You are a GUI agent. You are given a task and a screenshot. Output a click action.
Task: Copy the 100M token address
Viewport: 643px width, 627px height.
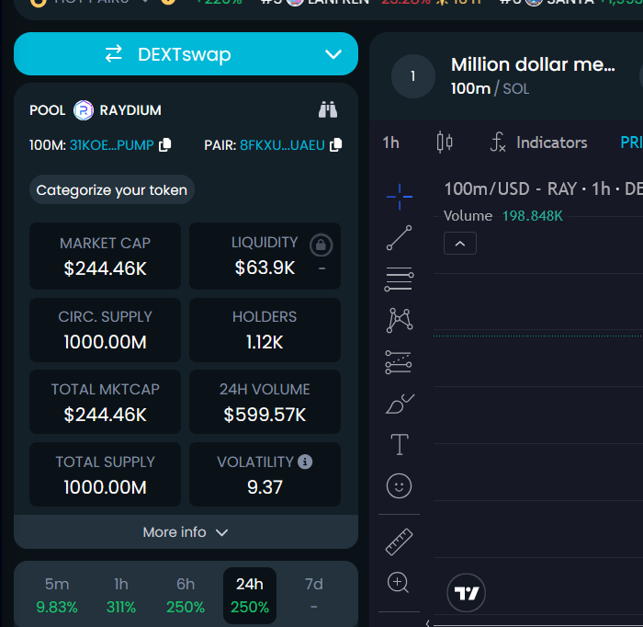click(164, 144)
